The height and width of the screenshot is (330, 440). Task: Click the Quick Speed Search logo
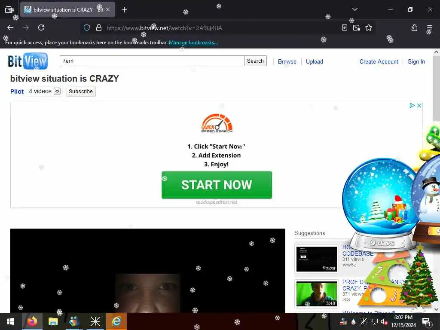tap(217, 123)
